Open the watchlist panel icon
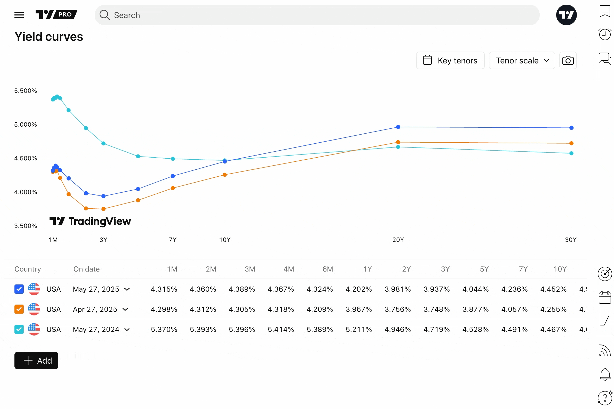Viewport: 614px width, 409px height. pos(604,11)
